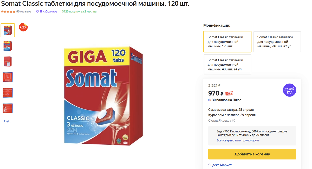Screen dimensions: 312x169
Task: Open the 96 отзывов reviews link
Action: (24, 12)
